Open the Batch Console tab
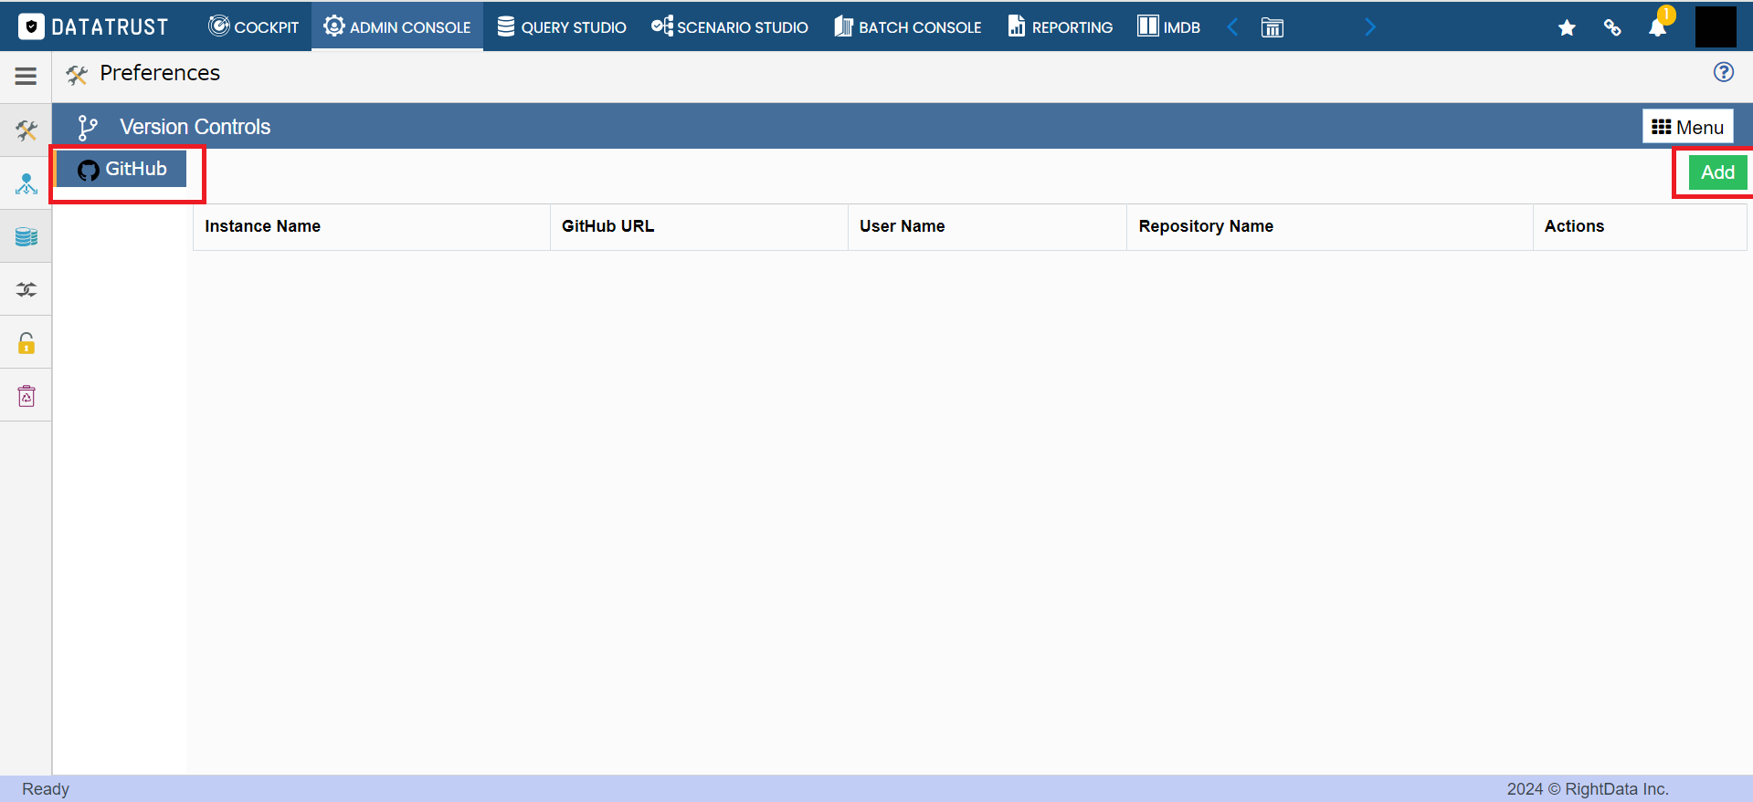The height and width of the screenshot is (802, 1753). point(907,26)
